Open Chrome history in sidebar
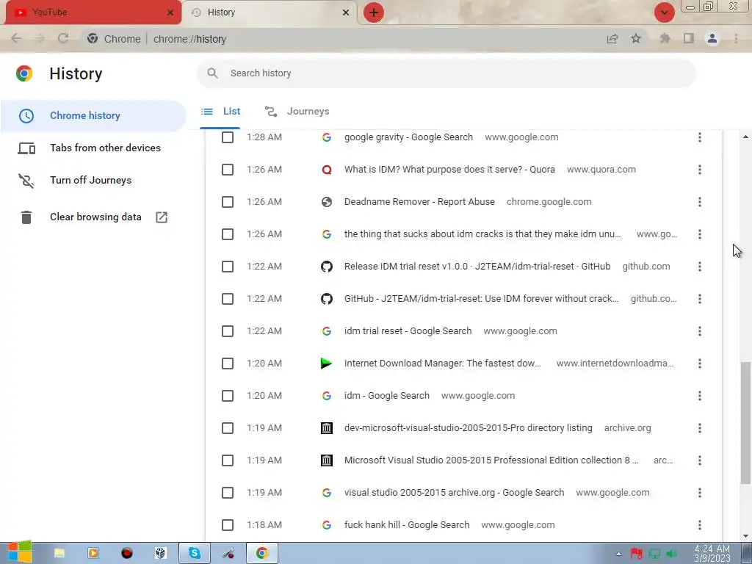752x564 pixels. [93, 115]
